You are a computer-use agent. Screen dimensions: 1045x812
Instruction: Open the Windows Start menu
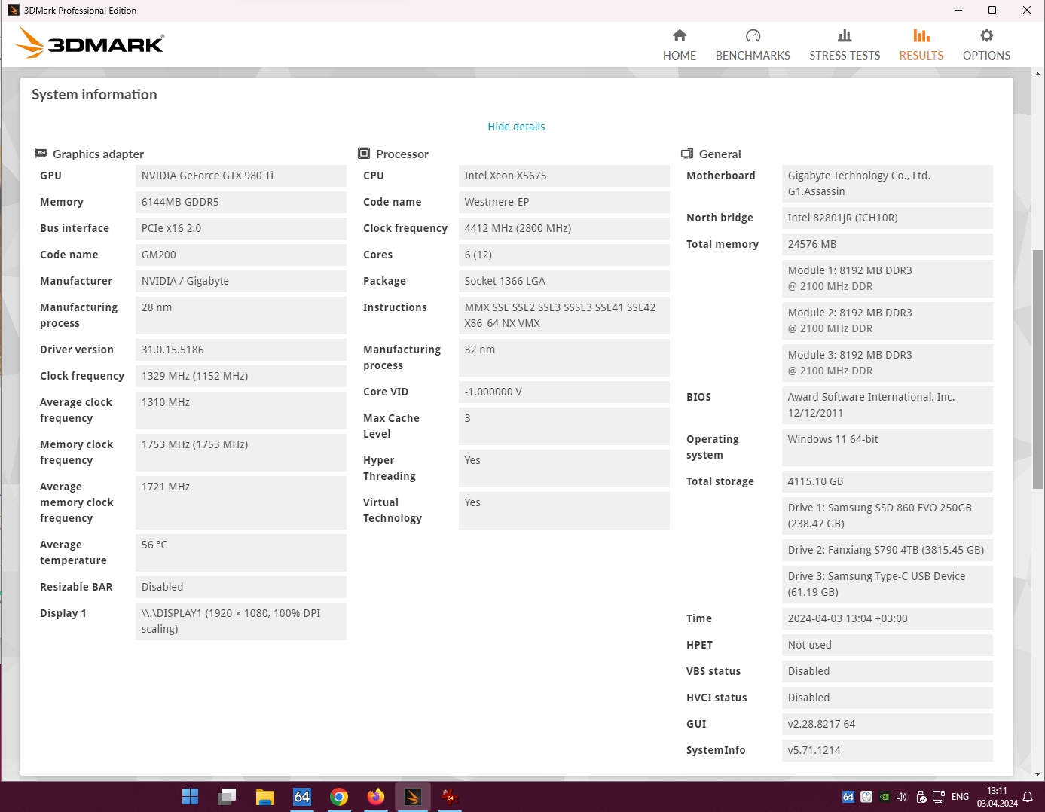pyautogui.click(x=191, y=797)
